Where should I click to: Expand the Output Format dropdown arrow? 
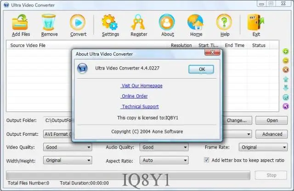249,134
